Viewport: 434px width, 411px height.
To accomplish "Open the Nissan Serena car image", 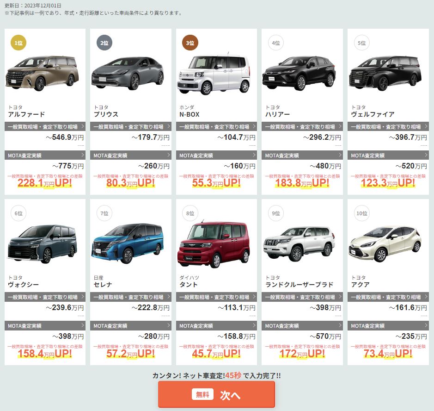I will click(x=127, y=243).
